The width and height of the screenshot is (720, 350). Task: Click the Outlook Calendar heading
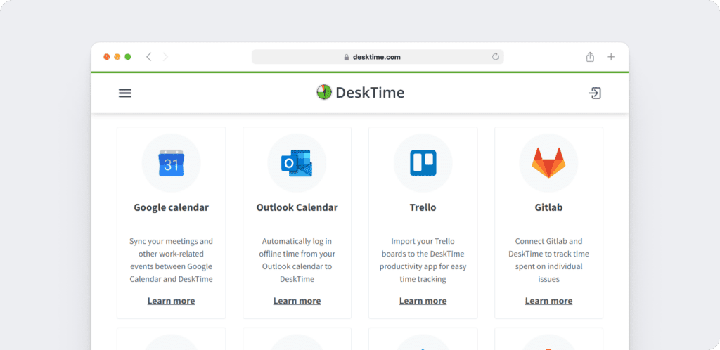pyautogui.click(x=297, y=207)
